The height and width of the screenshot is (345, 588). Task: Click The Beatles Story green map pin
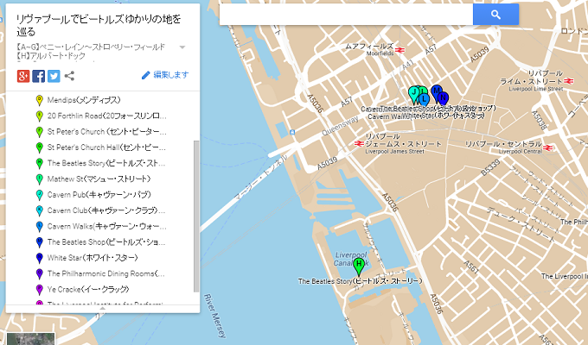pyautogui.click(x=359, y=266)
